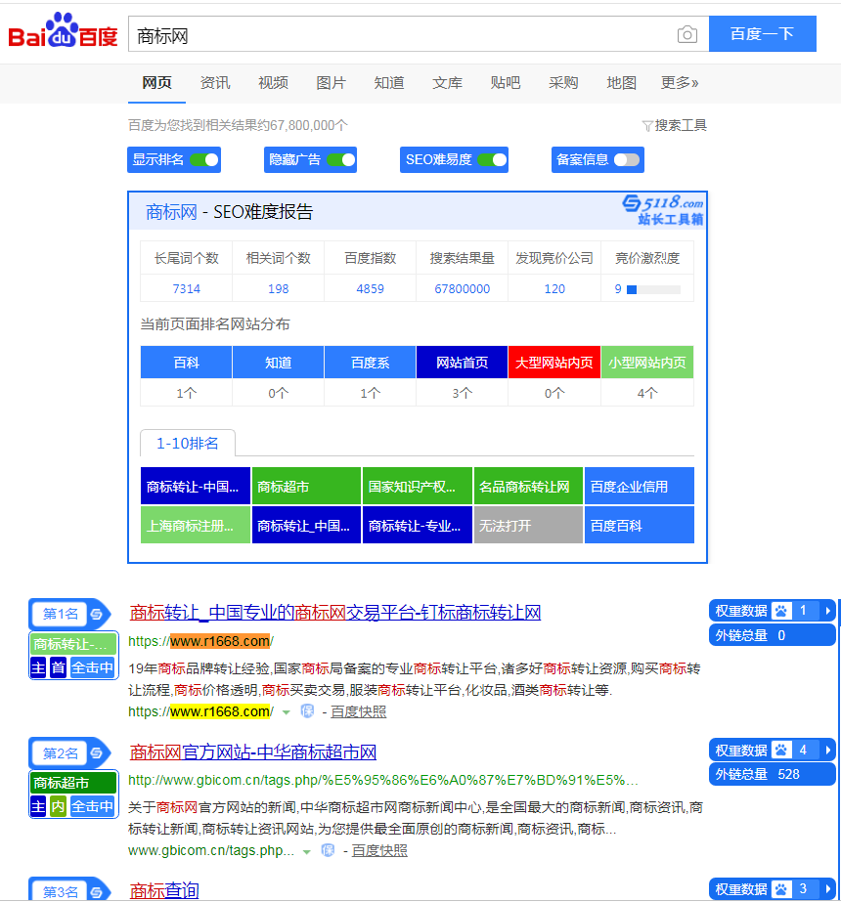Open the 知道 tab

coord(389,83)
